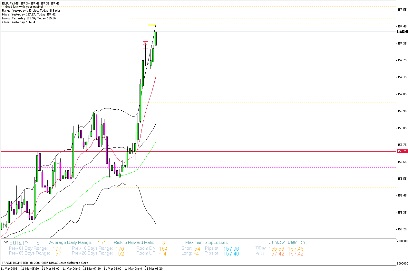Click the 'Average Daily Range:' label

[71, 242]
